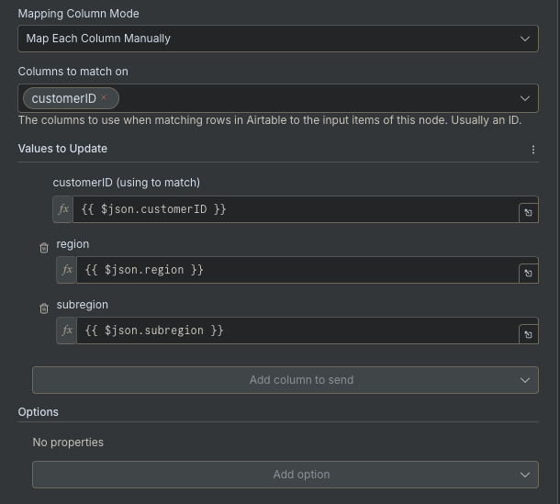This screenshot has width=560, height=504.
Task: Click the customerID tag chip
Action: coord(62,98)
